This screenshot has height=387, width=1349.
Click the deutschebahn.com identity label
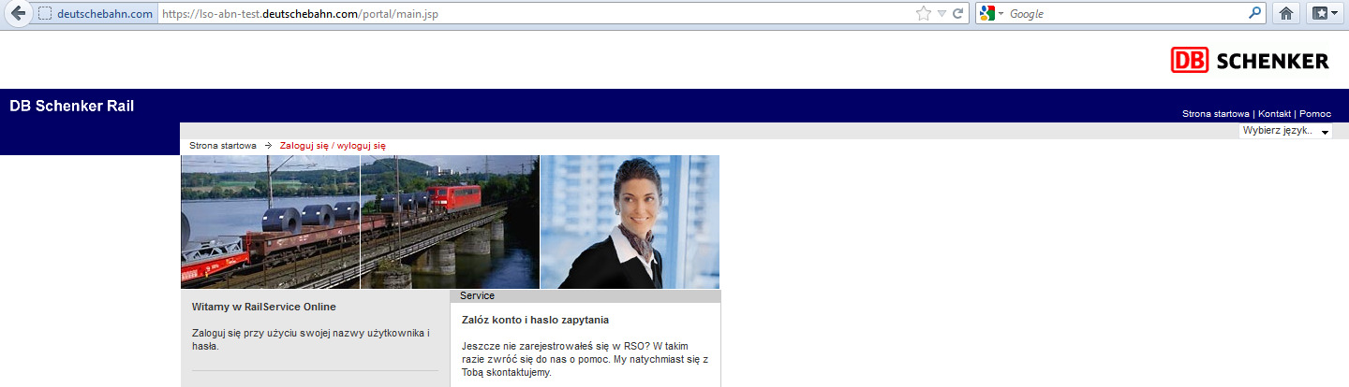pyautogui.click(x=105, y=14)
